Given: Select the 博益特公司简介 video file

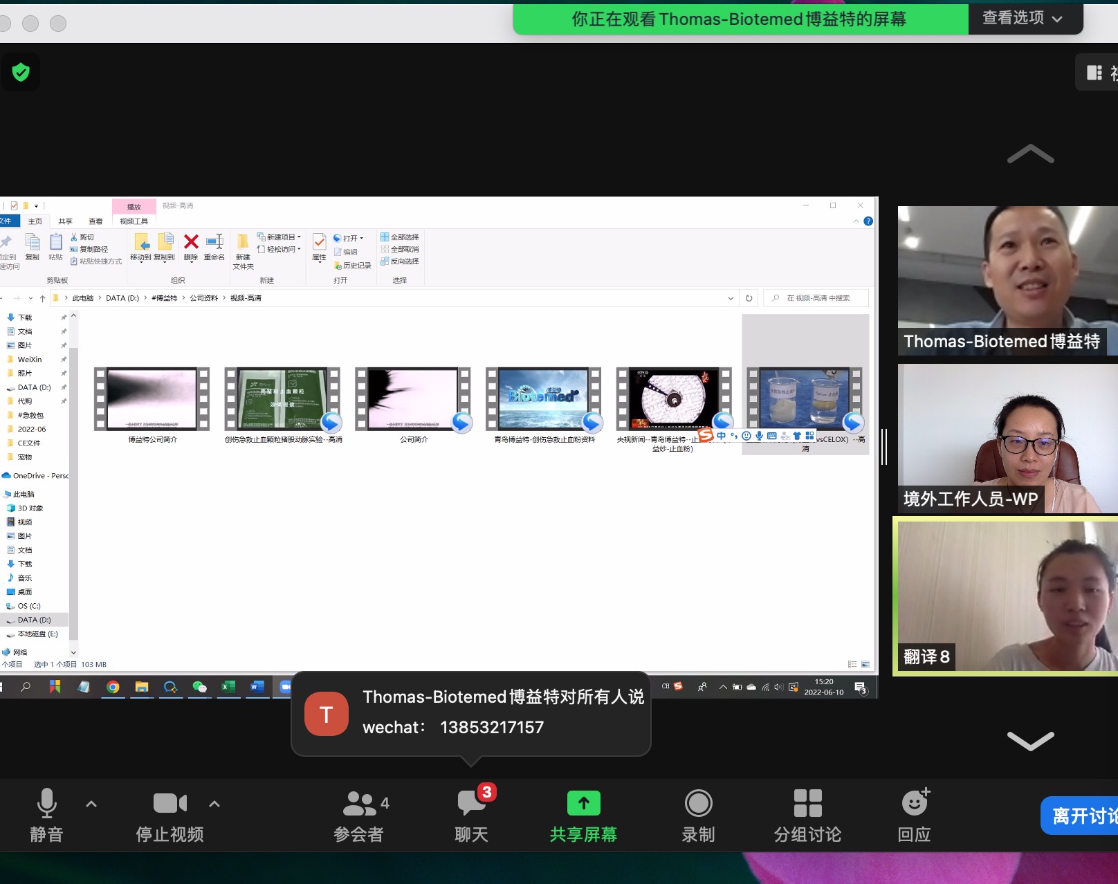Looking at the screenshot, I should pyautogui.click(x=152, y=405).
